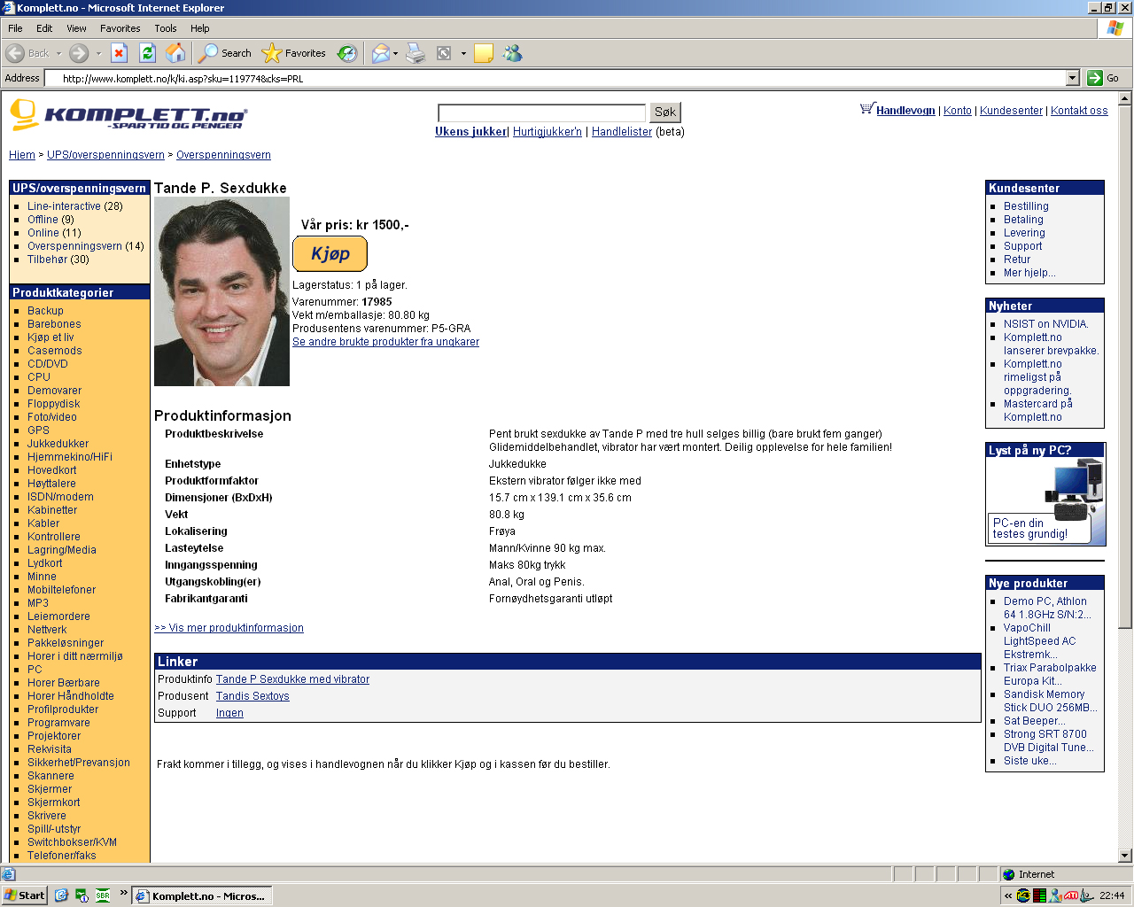The image size is (1134, 907).
Task: Click the yellow note icon in toolbar
Action: 484,53
